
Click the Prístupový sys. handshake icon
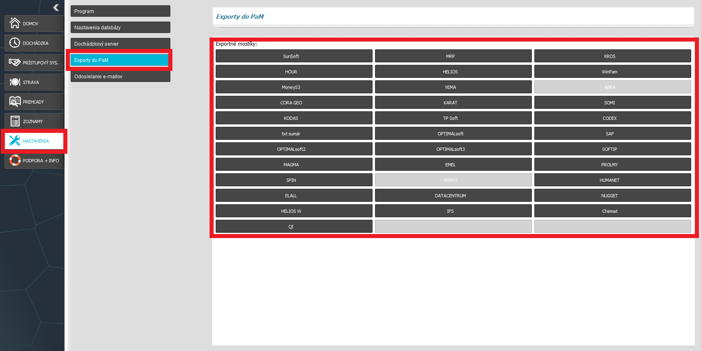[x=15, y=62]
